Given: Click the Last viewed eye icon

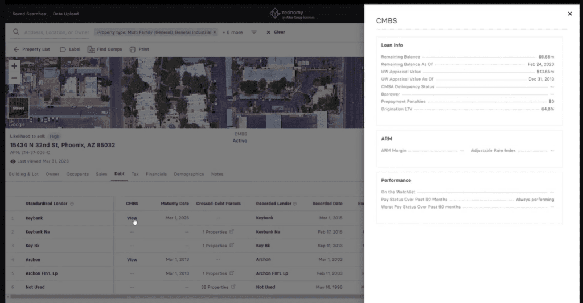Looking at the screenshot, I should pyautogui.click(x=13, y=161).
